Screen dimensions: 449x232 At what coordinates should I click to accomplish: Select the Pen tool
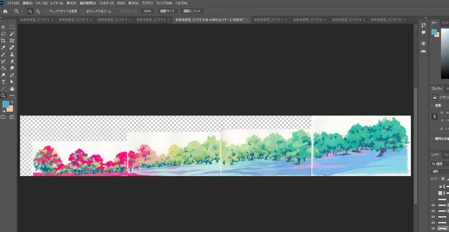point(12,75)
